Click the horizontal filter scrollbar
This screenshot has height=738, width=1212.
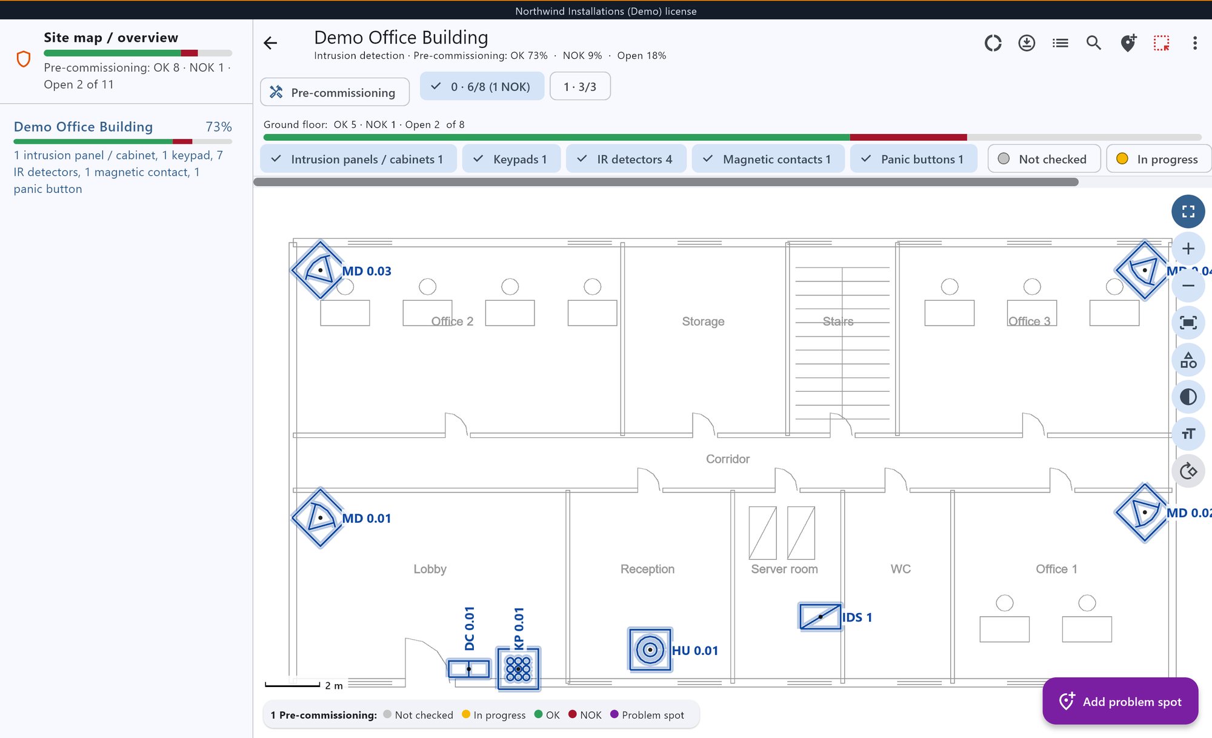coord(666,182)
